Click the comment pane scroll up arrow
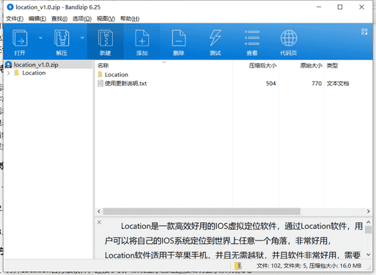This screenshot has height=275, width=376. point(369,222)
